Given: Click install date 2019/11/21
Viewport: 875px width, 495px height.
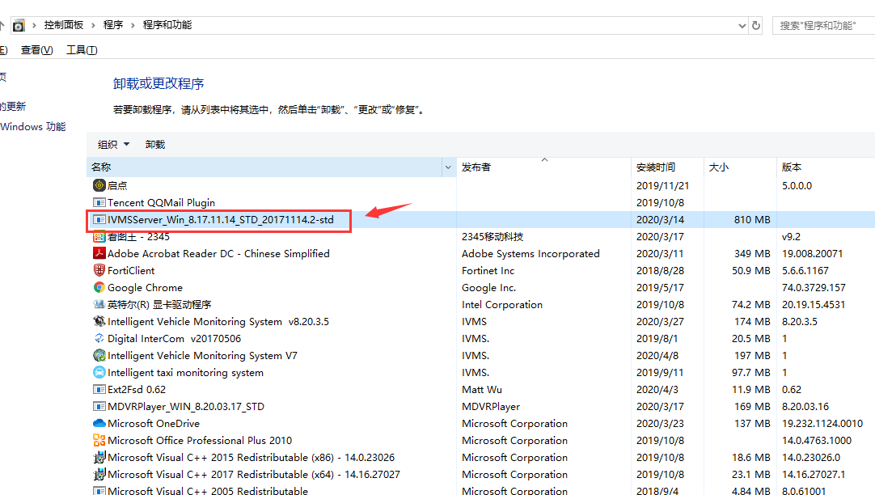Looking at the screenshot, I should click(x=662, y=185).
